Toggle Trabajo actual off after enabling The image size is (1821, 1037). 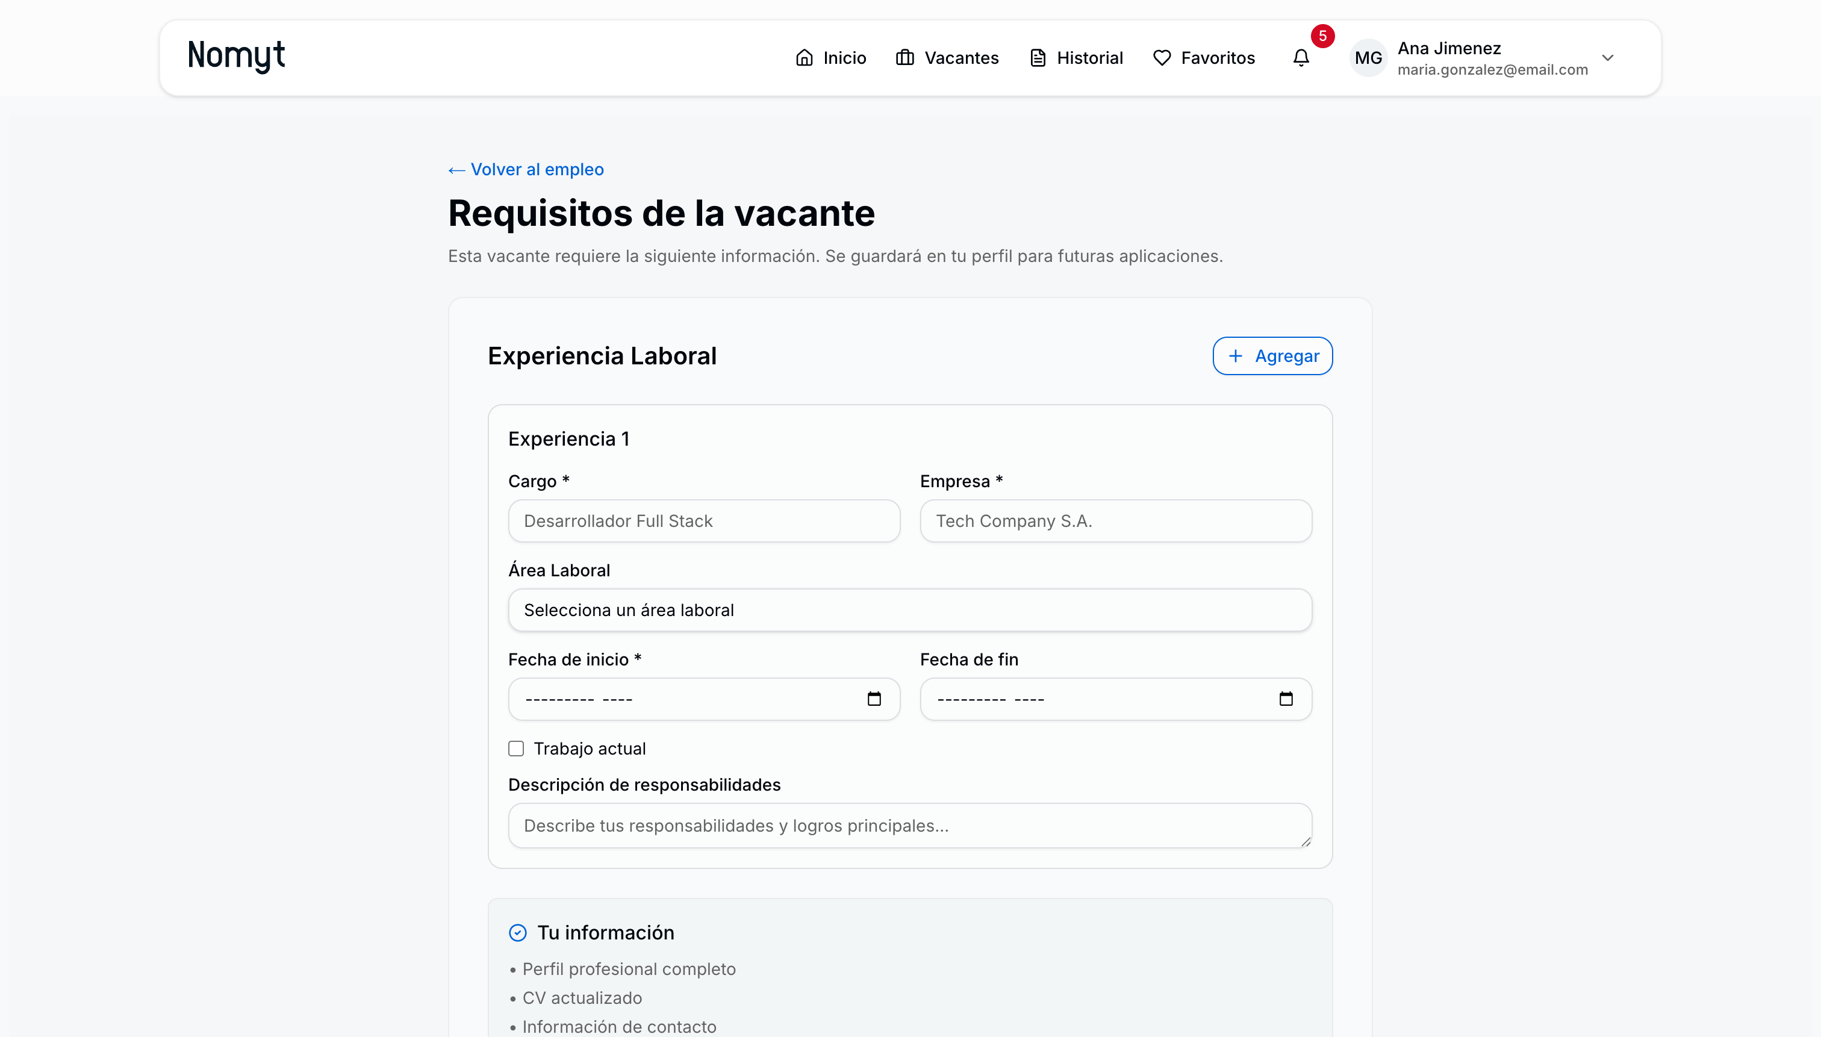(x=515, y=748)
